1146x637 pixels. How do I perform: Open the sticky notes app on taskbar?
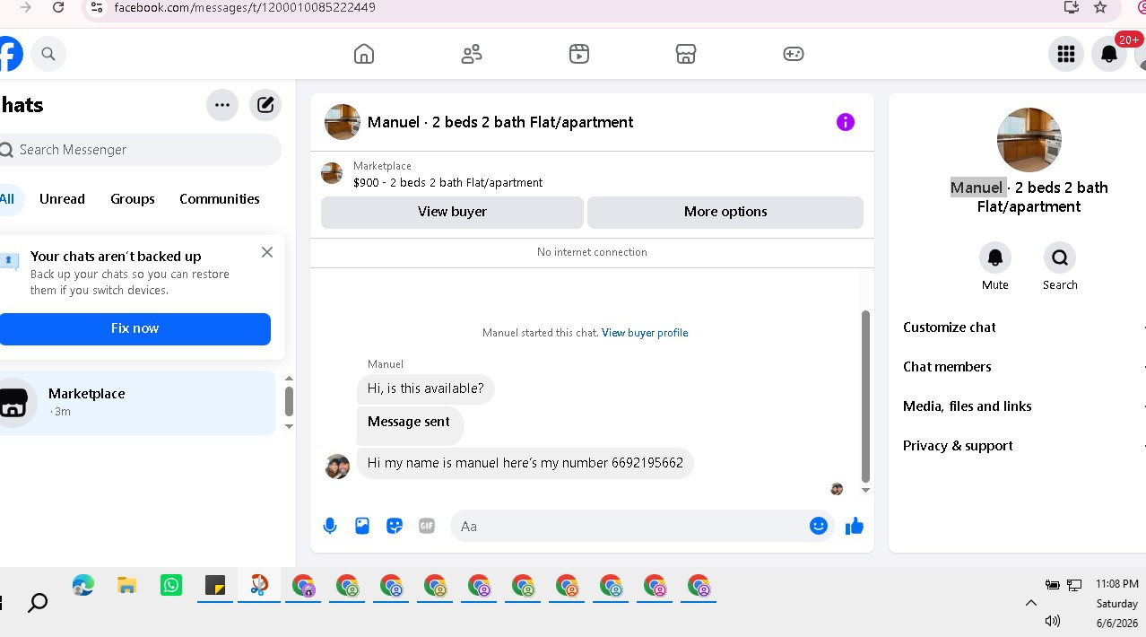click(x=215, y=586)
